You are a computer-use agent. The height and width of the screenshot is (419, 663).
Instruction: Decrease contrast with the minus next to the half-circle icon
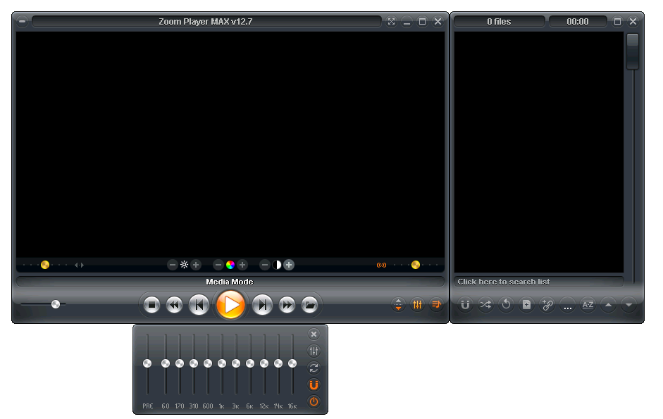(265, 265)
